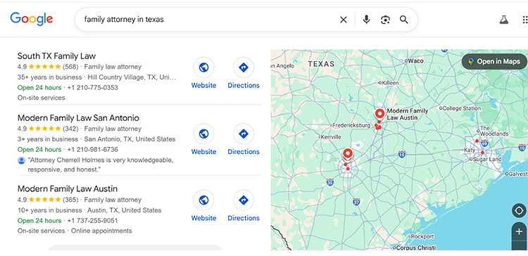Click the Online appointments text

pos(101,231)
